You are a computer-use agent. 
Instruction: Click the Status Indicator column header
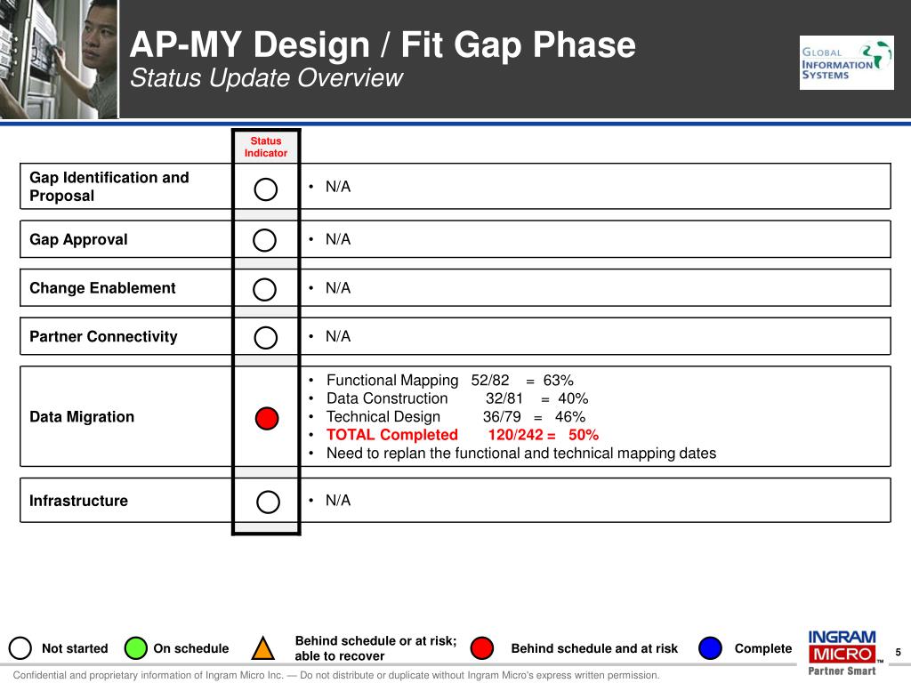(x=265, y=147)
